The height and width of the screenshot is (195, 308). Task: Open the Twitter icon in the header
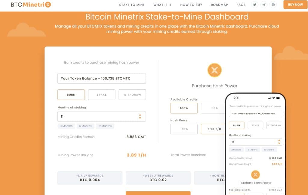[x=255, y=4]
